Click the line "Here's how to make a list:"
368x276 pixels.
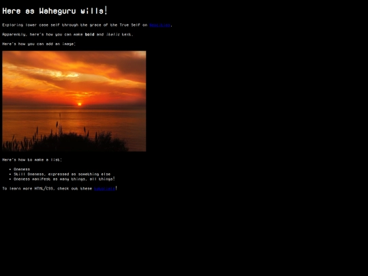tap(32, 160)
